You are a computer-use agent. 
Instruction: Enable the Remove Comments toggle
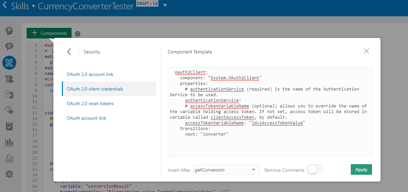pos(315,169)
